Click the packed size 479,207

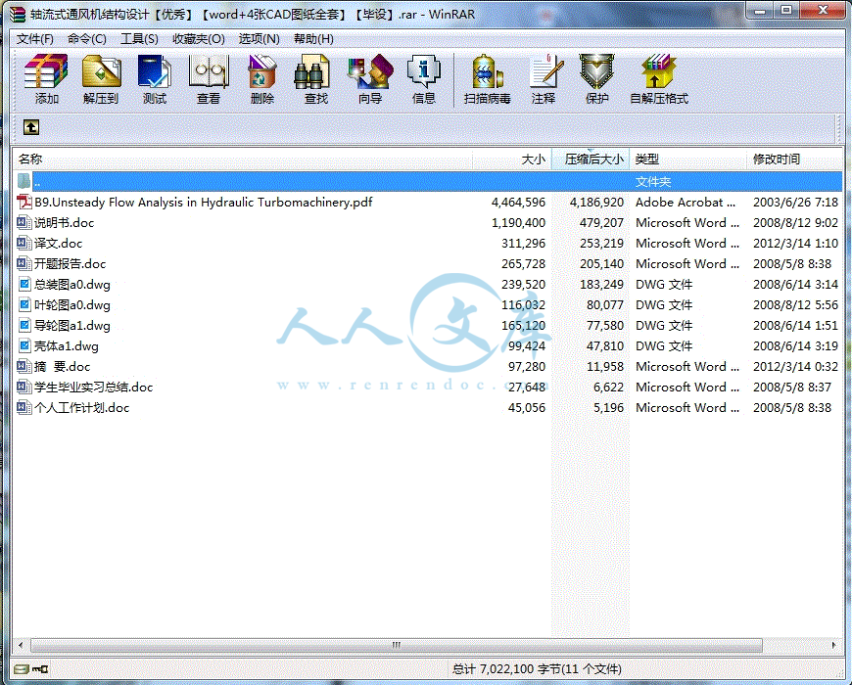[x=601, y=222]
